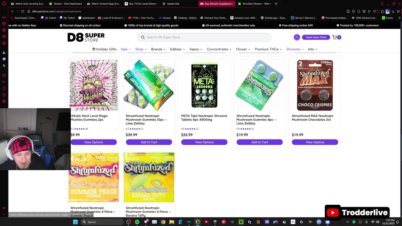
Task: Open the bookmark heart icon
Action: 375,11
